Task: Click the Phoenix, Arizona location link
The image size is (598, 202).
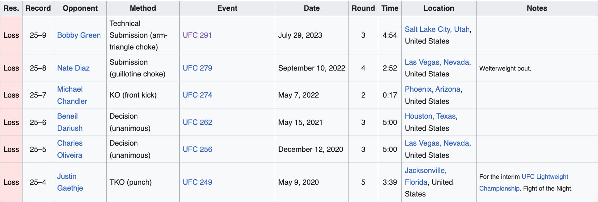Action: (x=433, y=89)
